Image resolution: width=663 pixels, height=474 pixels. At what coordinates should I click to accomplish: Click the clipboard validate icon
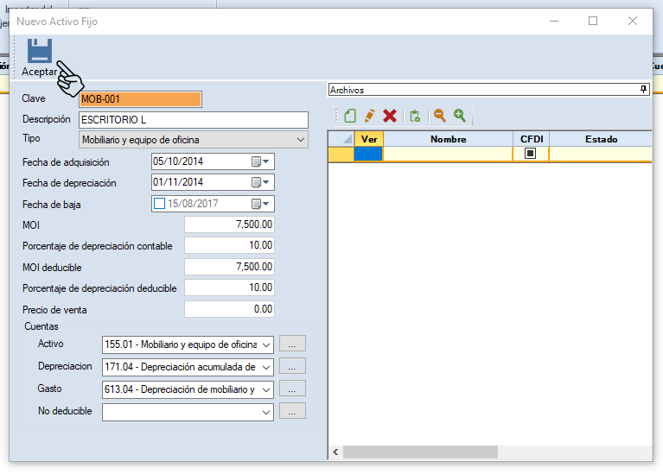click(x=415, y=116)
